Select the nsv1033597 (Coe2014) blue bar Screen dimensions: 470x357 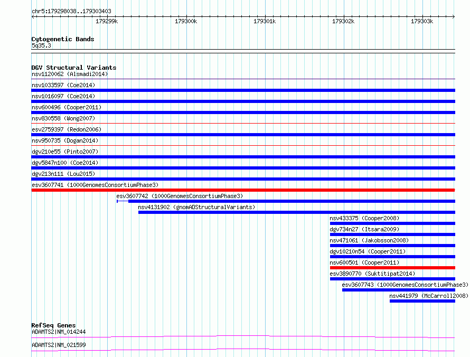click(243, 90)
